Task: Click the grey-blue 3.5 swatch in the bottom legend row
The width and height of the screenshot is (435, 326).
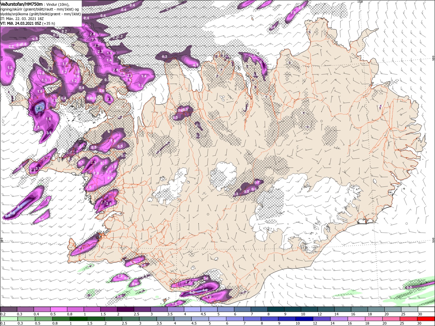Action: pos(166,319)
